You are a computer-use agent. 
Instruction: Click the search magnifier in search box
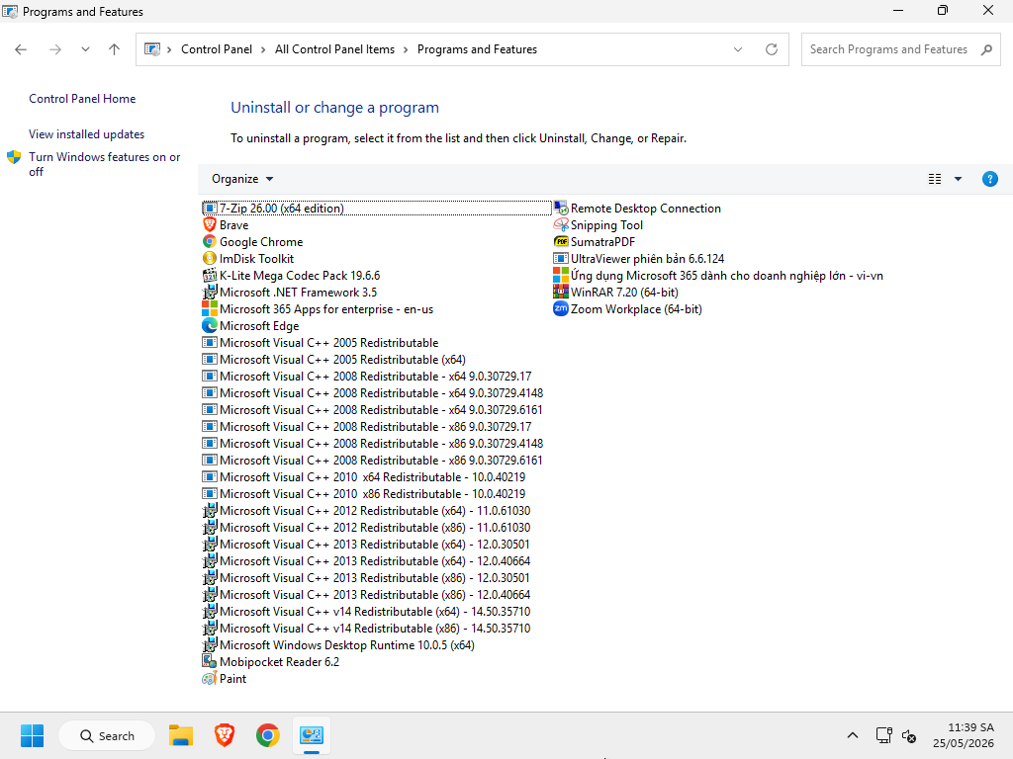986,49
